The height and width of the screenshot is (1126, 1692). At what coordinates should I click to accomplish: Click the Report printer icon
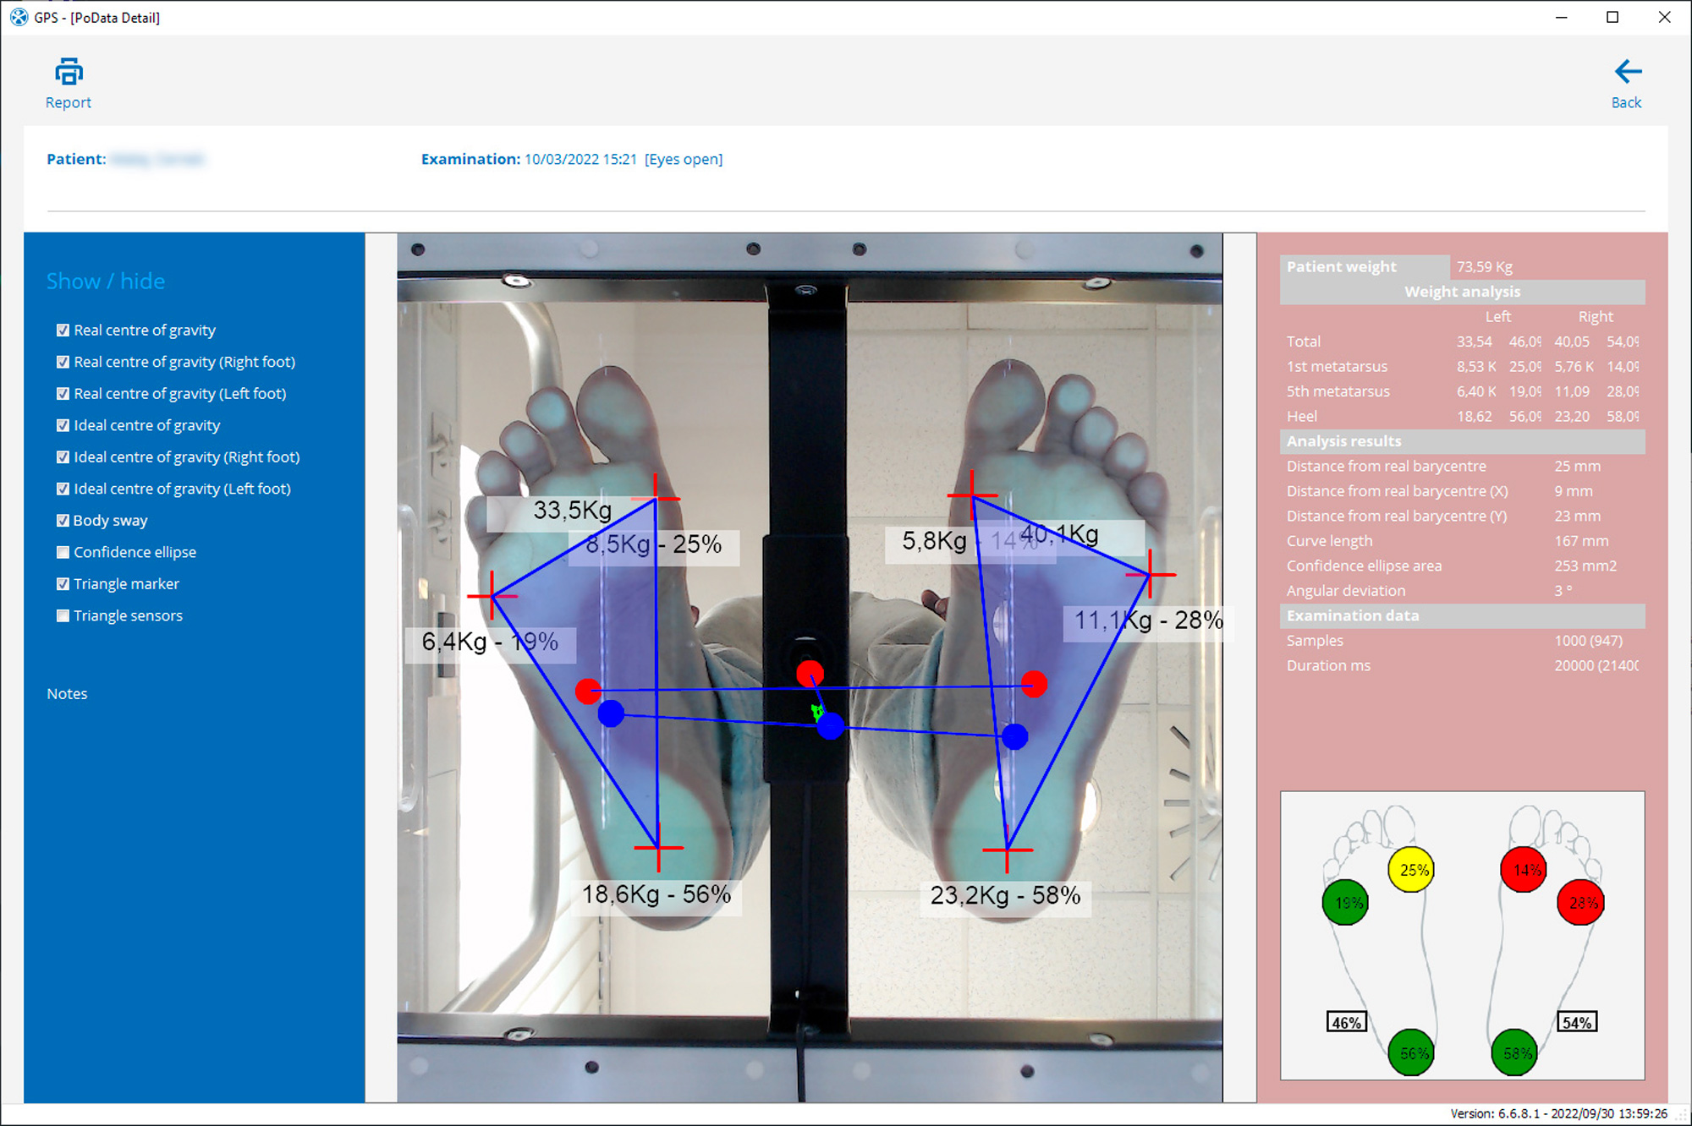(69, 73)
